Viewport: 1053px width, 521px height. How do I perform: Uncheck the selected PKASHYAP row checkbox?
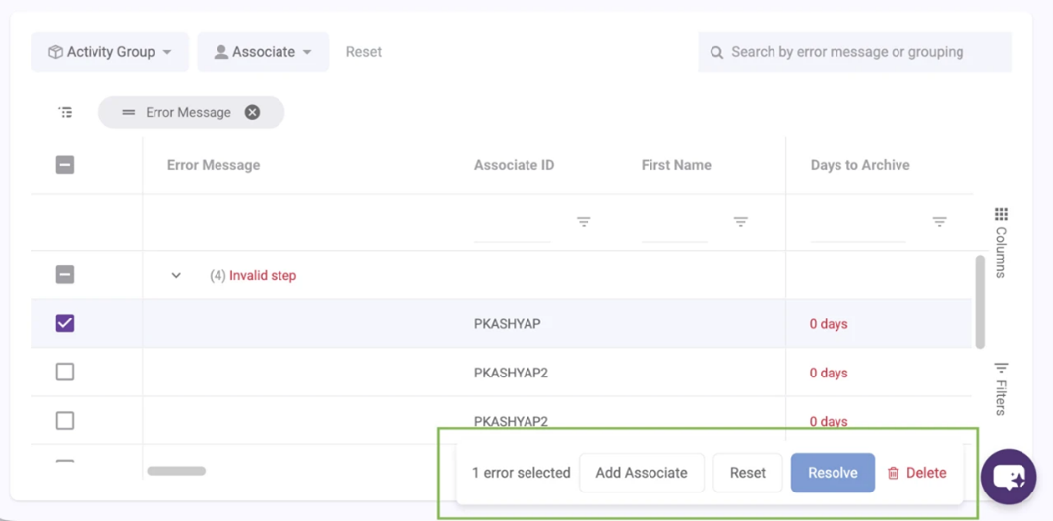[65, 323]
